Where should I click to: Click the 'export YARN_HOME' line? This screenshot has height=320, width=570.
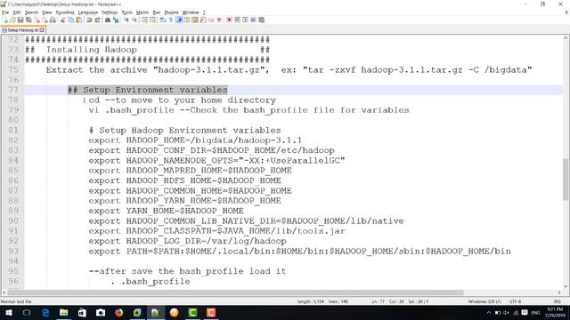[167, 211]
